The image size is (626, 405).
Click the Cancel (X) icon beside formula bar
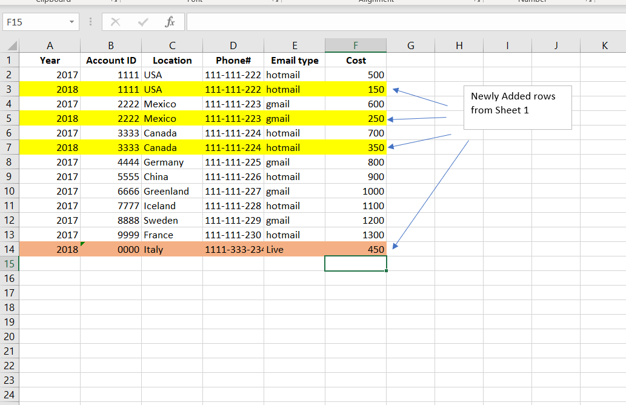(x=115, y=21)
